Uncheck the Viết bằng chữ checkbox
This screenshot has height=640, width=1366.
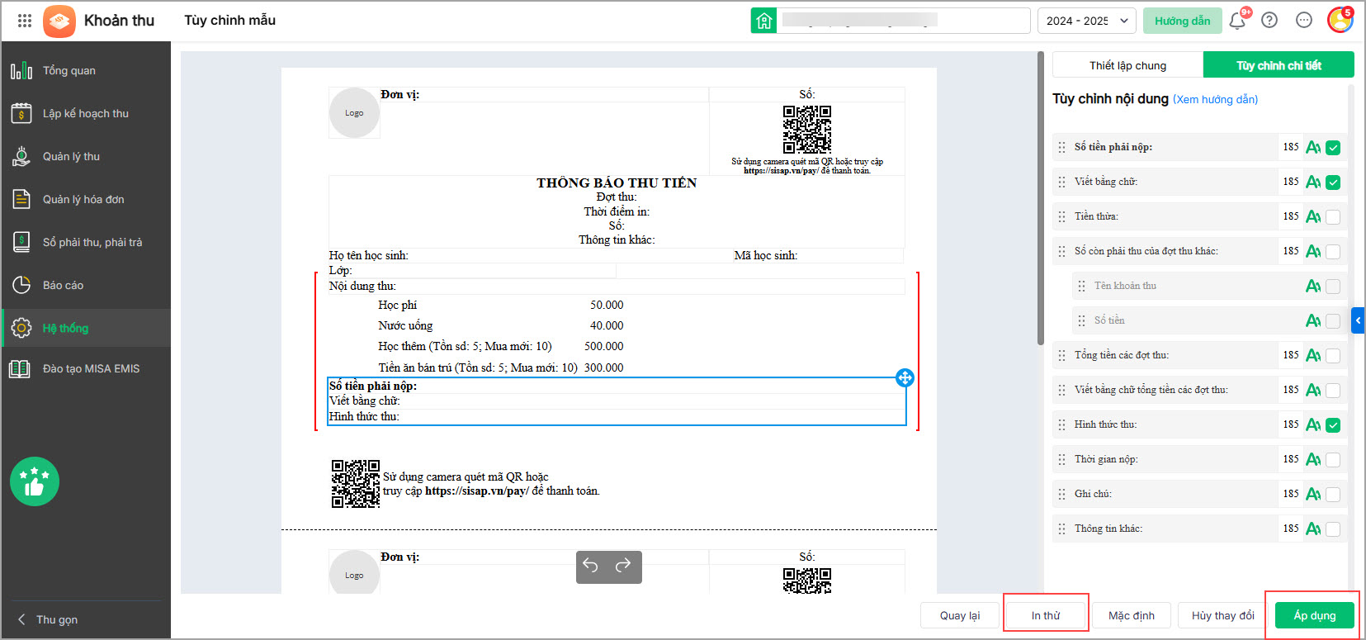(x=1333, y=183)
